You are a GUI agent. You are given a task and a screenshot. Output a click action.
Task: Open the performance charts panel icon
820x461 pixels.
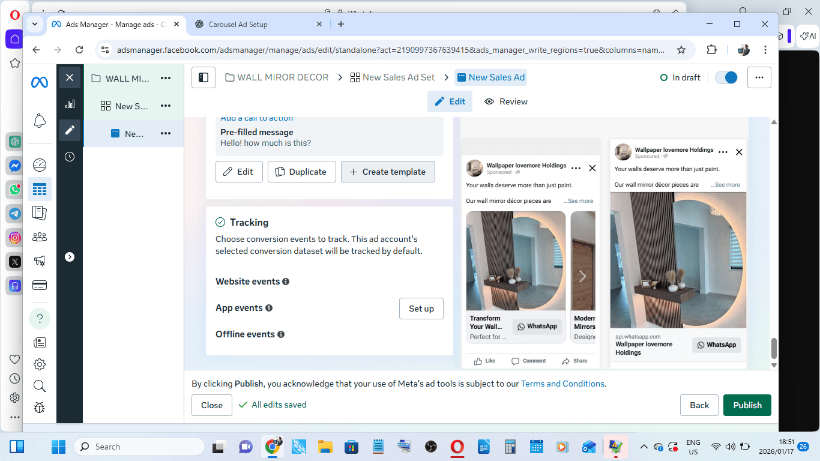click(70, 104)
